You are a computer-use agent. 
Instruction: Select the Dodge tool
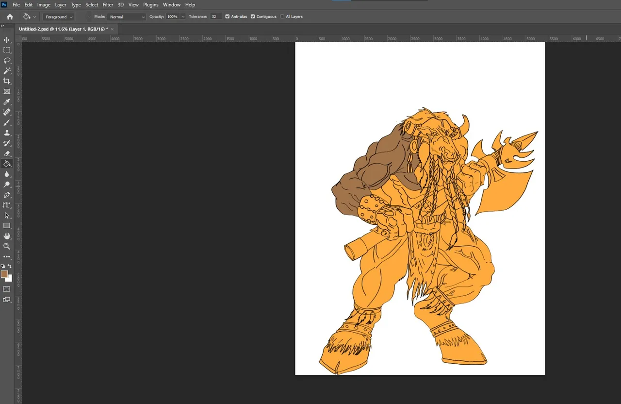pyautogui.click(x=7, y=185)
